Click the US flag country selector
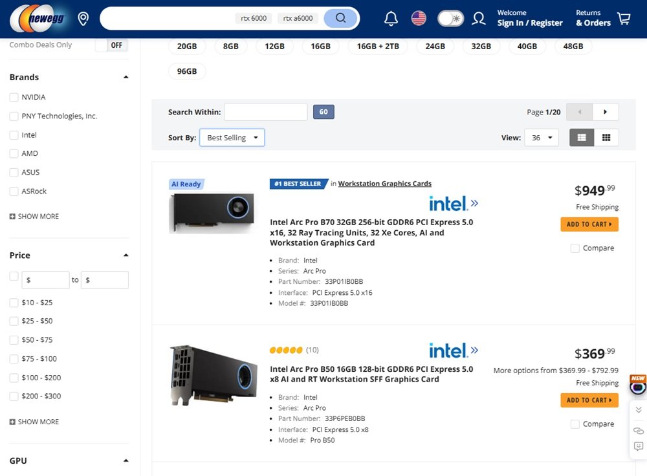 pyautogui.click(x=419, y=18)
